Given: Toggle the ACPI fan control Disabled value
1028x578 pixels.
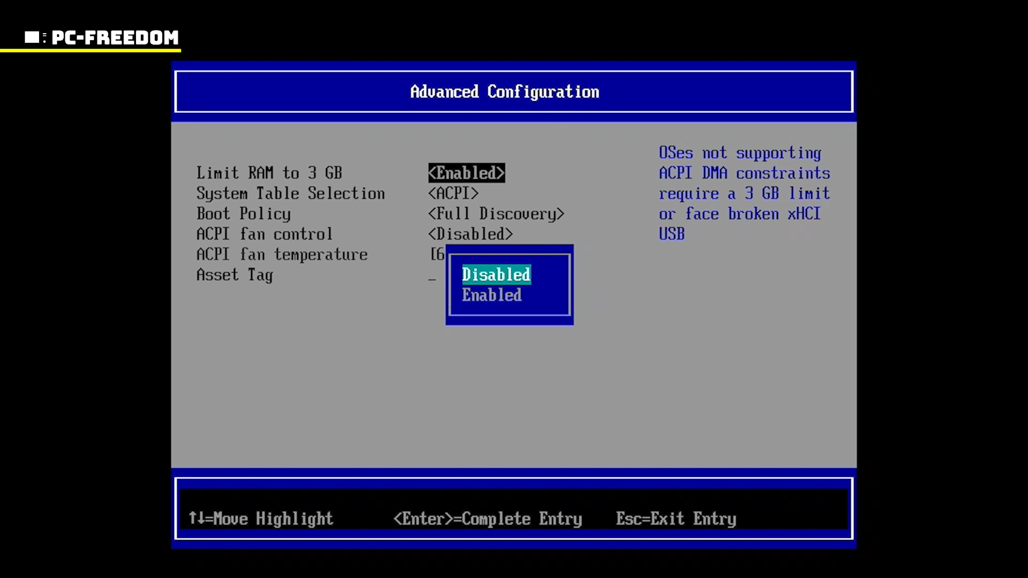Looking at the screenshot, I should 470,234.
